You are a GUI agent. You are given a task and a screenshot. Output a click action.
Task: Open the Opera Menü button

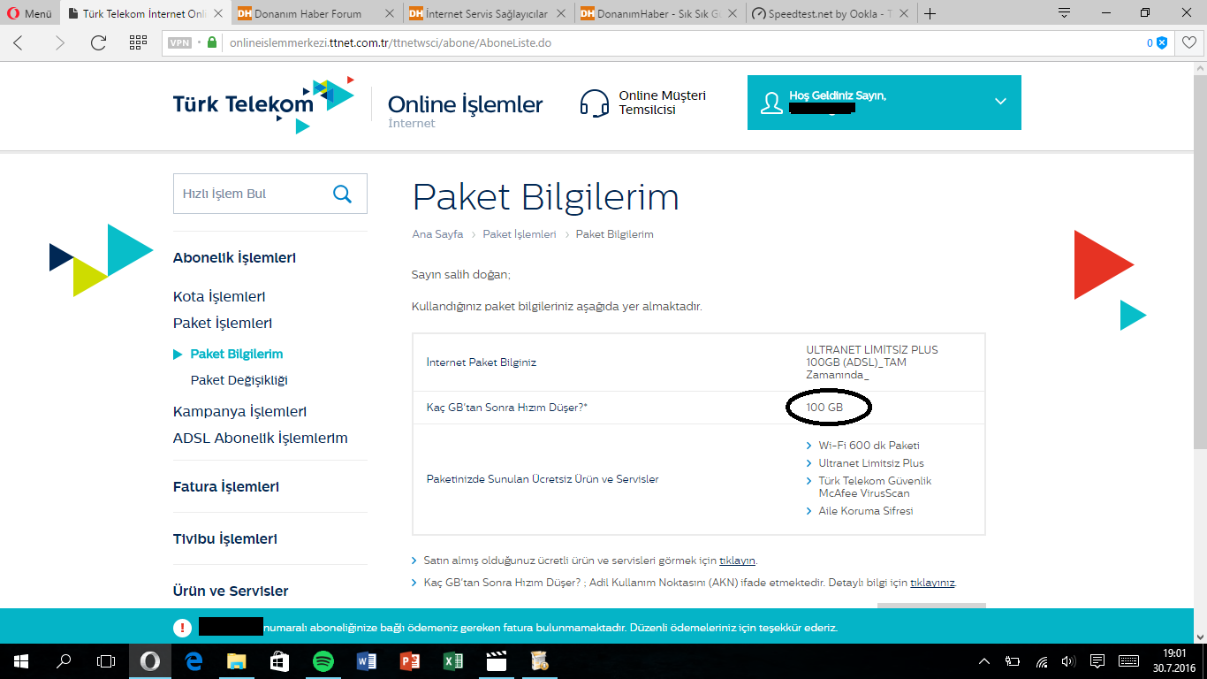tap(29, 13)
